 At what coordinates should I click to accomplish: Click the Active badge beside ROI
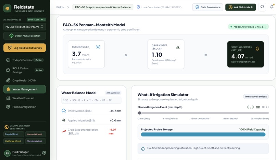[39, 70]
